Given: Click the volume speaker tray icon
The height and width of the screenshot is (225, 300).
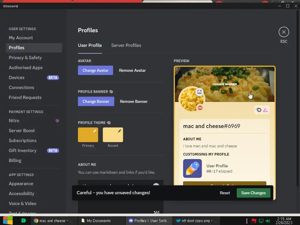Looking at the screenshot, I should point(268,221).
